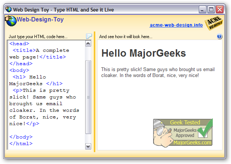
Task: Click the <title> tag in the code
Action: 24,50
